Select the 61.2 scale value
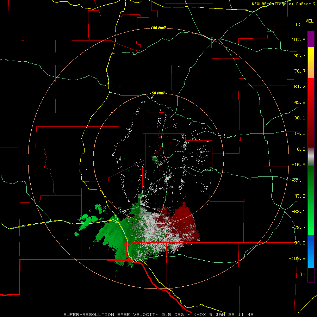Viewport: 317px width, 317px height. (x=300, y=87)
